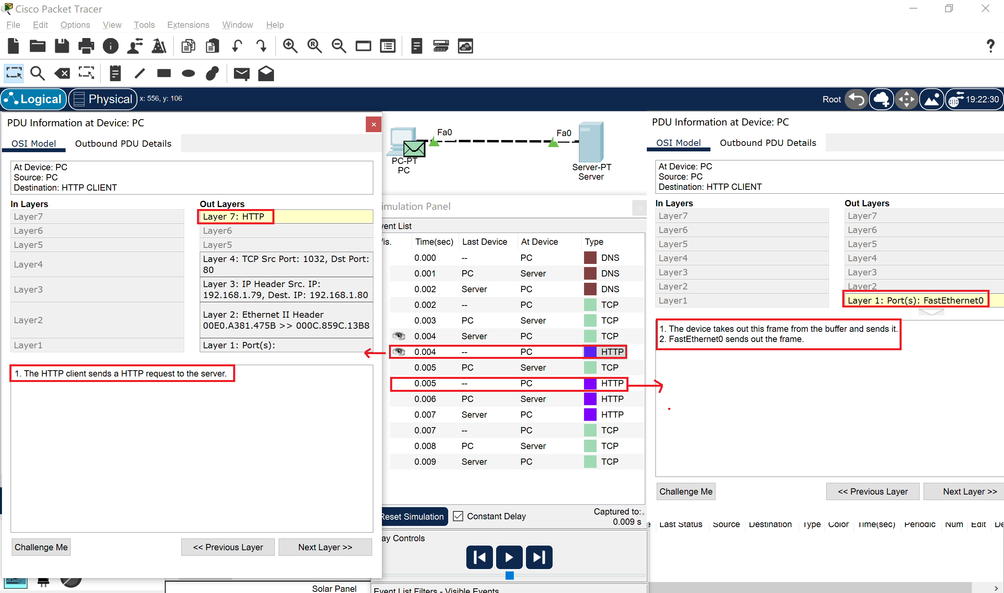
Task: Toggle Constant Delay checkbox
Action: [458, 516]
